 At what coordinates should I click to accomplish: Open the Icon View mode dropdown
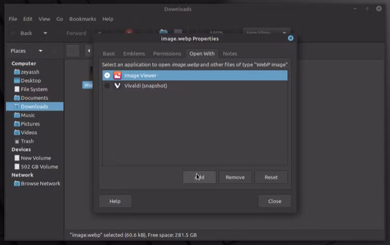[266, 33]
